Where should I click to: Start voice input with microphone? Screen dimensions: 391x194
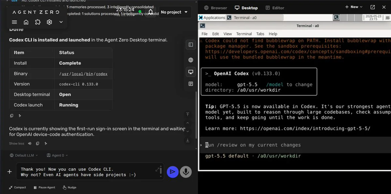[186, 172]
